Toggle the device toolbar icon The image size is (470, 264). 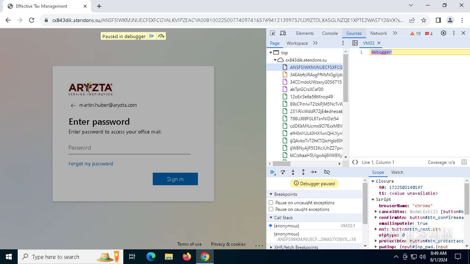tap(283, 33)
